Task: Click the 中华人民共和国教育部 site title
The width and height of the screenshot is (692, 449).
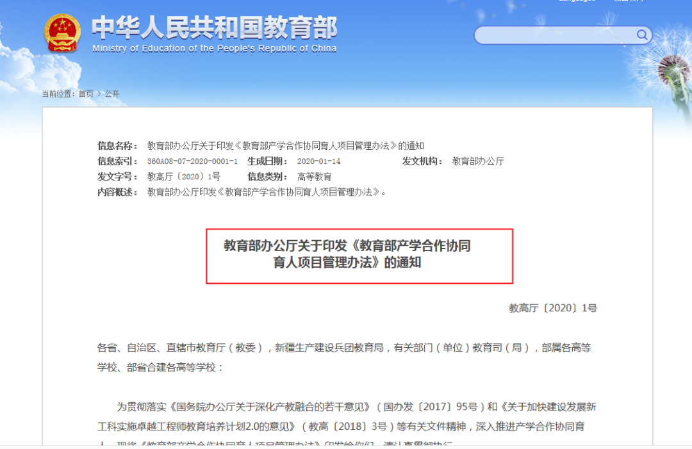Action: 215,28
